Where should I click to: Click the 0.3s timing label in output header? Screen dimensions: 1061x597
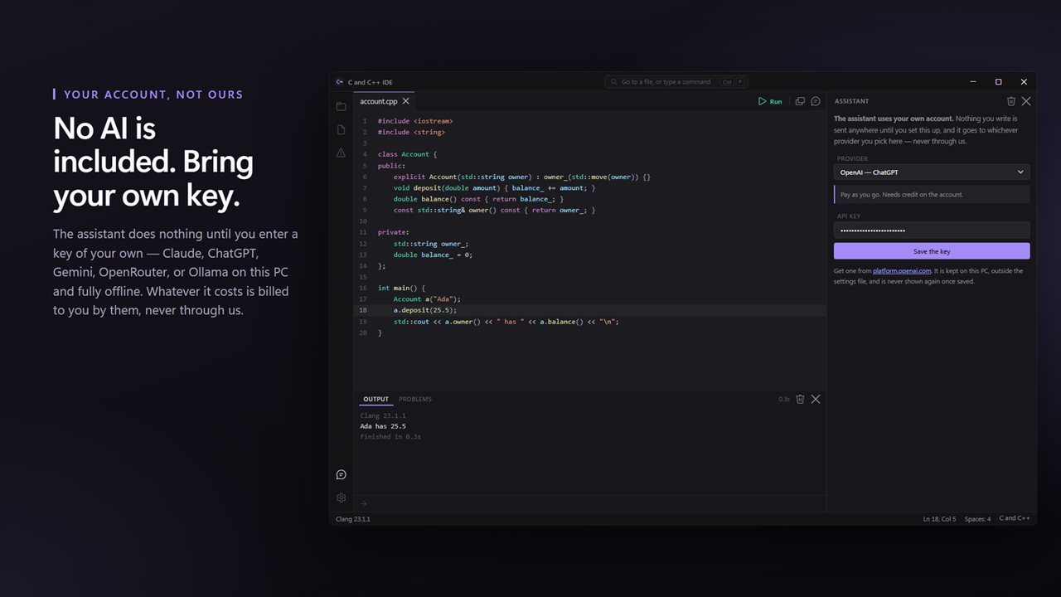point(784,400)
